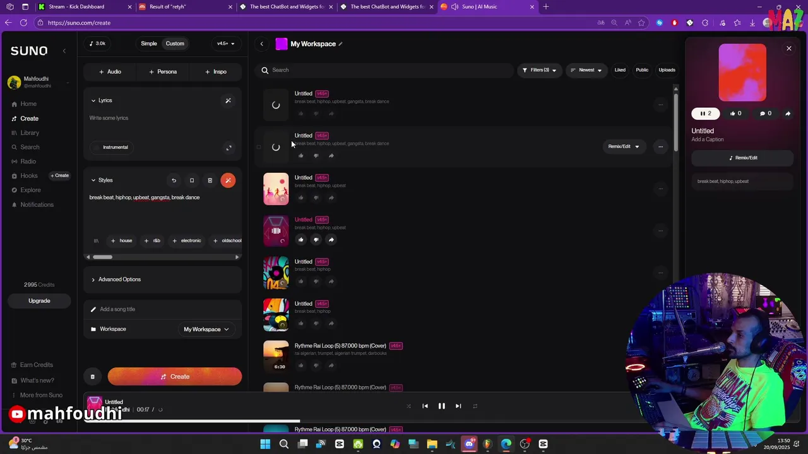Add the house style tag
808x454 pixels.
point(121,240)
